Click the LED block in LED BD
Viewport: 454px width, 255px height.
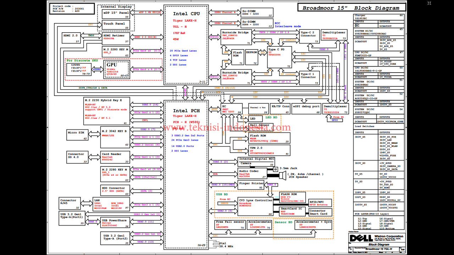tap(256, 119)
